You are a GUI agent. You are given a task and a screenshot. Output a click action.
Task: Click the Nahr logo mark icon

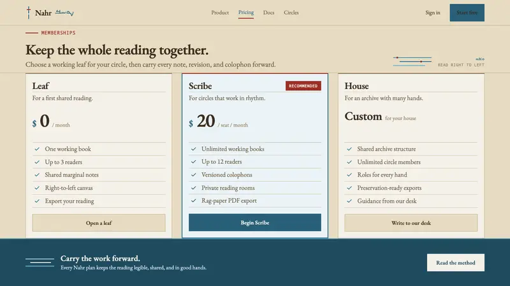coord(29,13)
